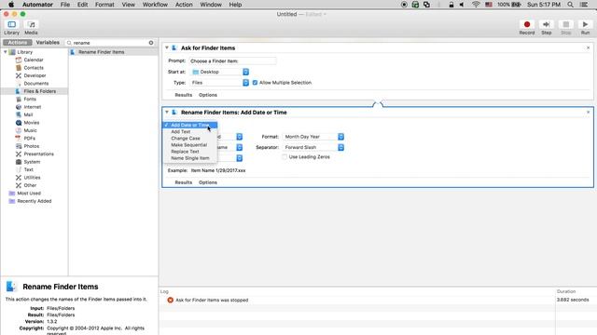Click the rename search field
597x335 pixels.
(x=110, y=43)
